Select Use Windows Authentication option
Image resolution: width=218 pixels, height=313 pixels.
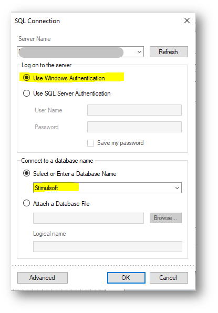[x=26, y=77]
